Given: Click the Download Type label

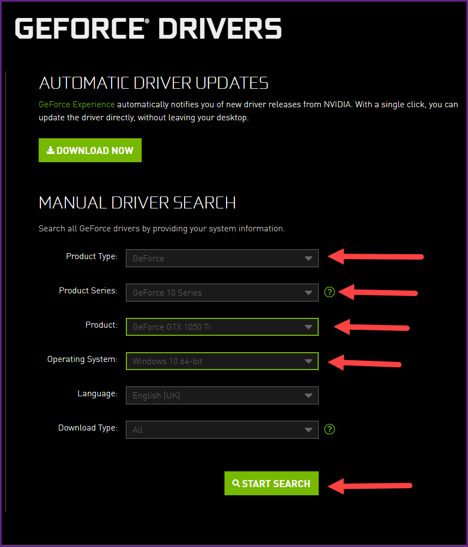Looking at the screenshot, I should point(88,428).
